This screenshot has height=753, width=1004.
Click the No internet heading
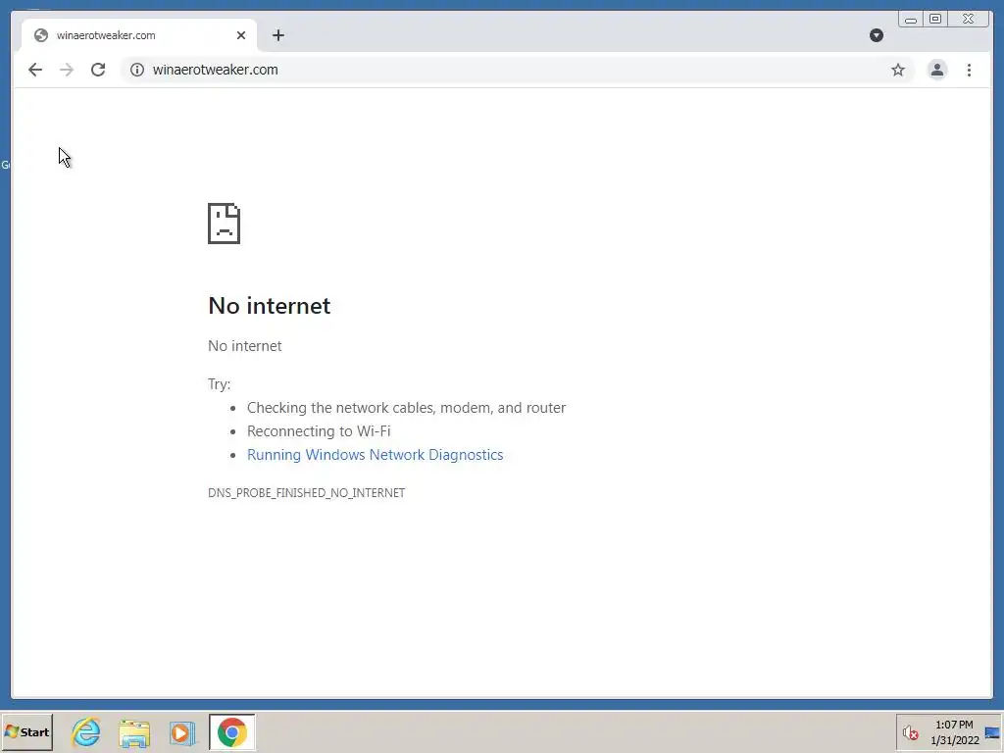pyautogui.click(x=270, y=306)
